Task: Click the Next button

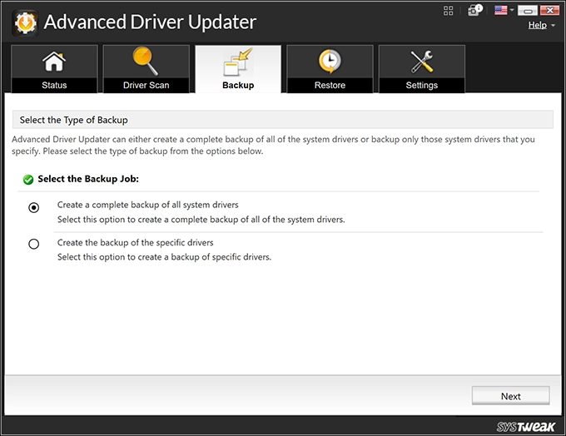Action: tap(511, 395)
